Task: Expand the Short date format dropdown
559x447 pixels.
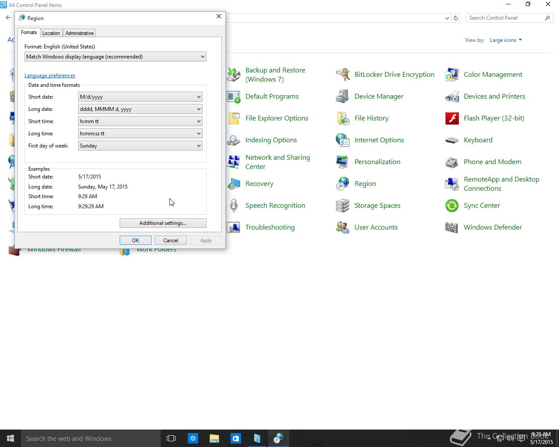Action: point(140,97)
